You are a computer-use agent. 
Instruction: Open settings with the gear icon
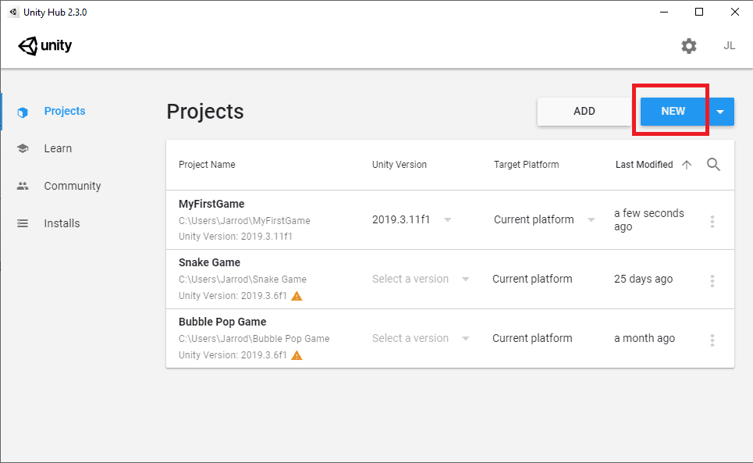[688, 46]
